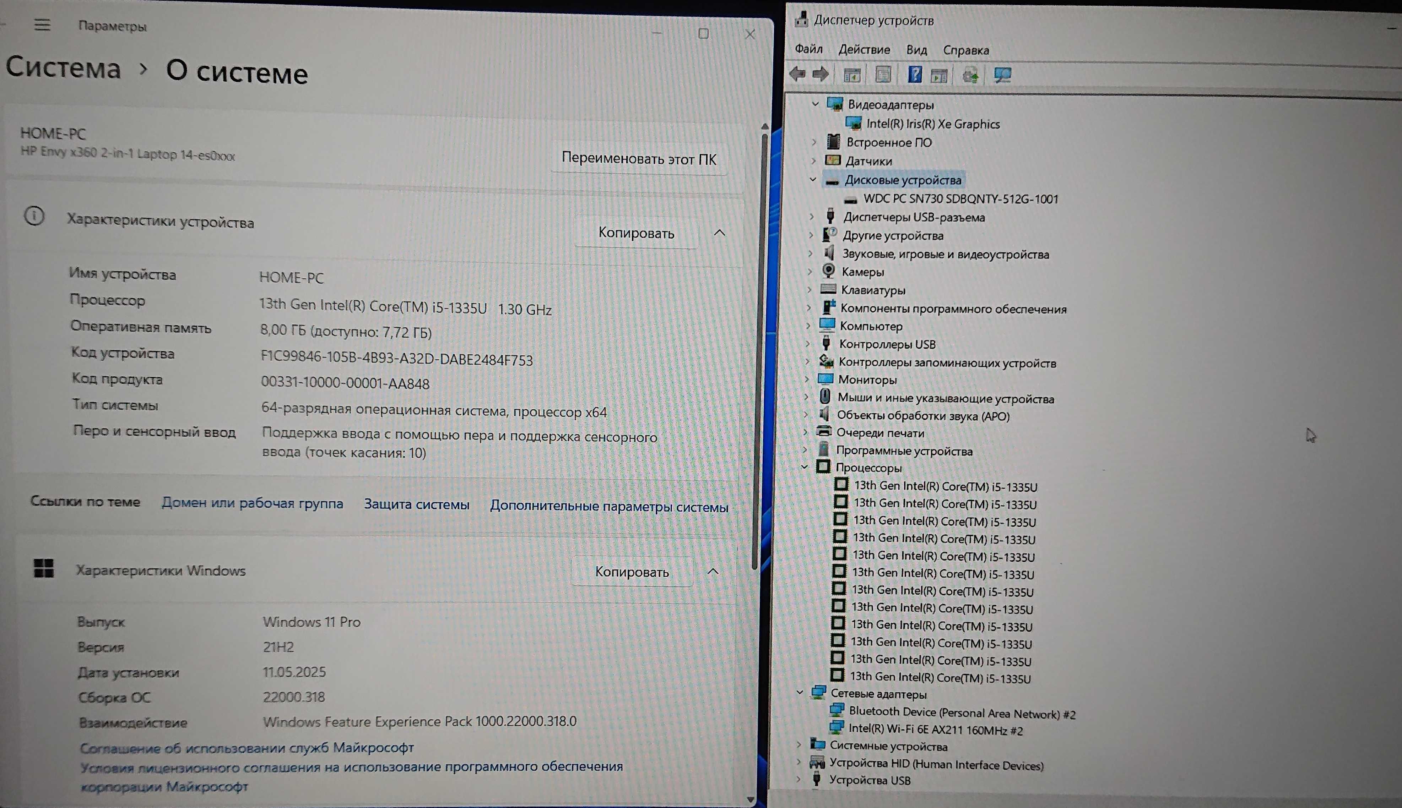1402x808 pixels.
Task: Select the Устройства USB category
Action: [870, 780]
